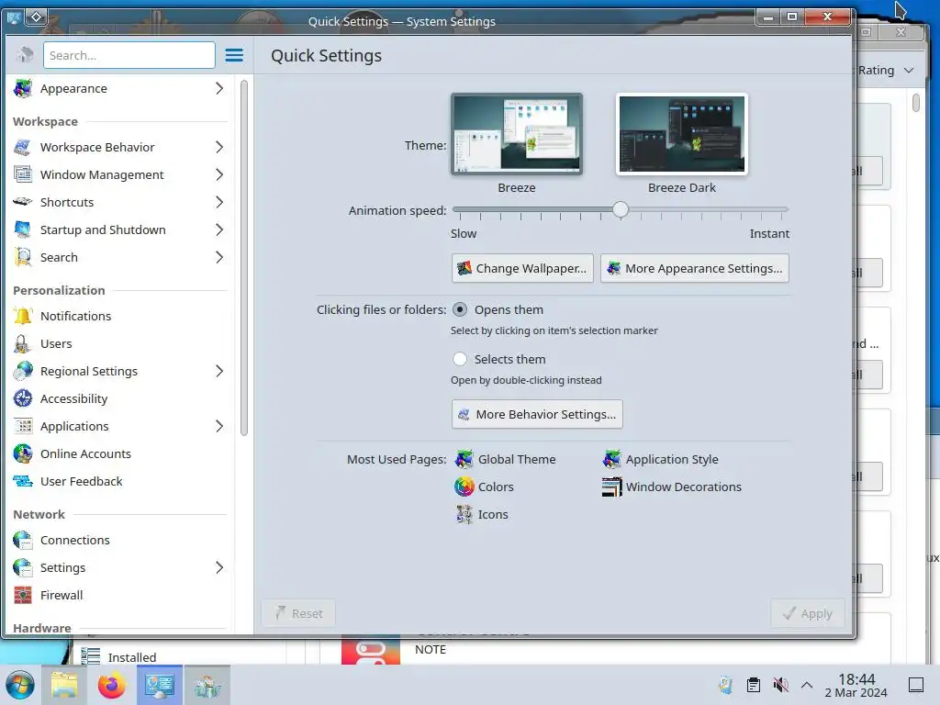Expand the network Settings chevron
Viewport: 940px width, 705px height.
point(219,567)
